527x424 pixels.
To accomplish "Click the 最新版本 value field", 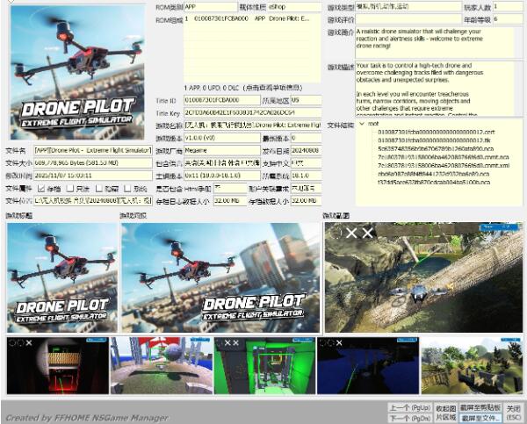I will (306, 138).
